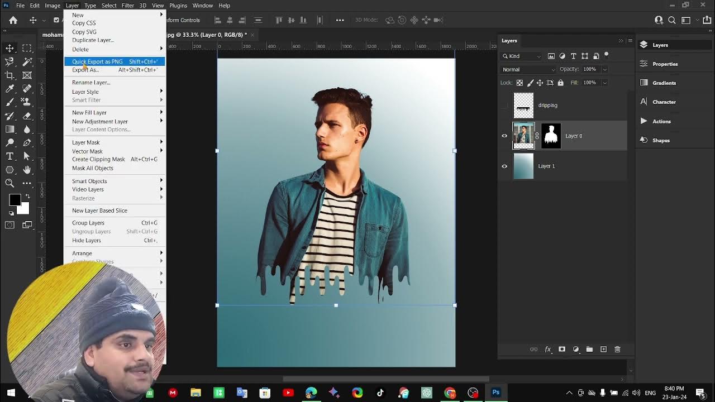Select the Path Selection tool
This screenshot has height=402, width=715.
(x=27, y=156)
